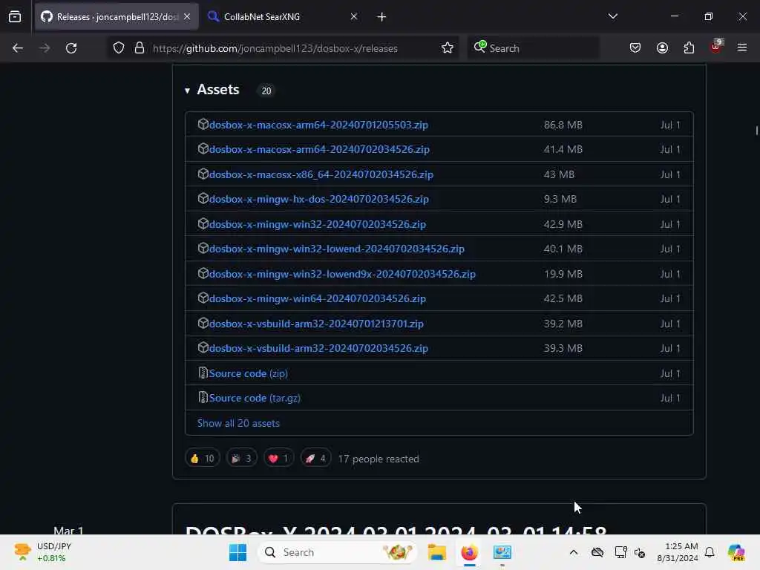The image size is (760, 570).
Task: Download dosbox-x-mingw-win32-lowend-20240702034526.zip
Action: click(336, 249)
